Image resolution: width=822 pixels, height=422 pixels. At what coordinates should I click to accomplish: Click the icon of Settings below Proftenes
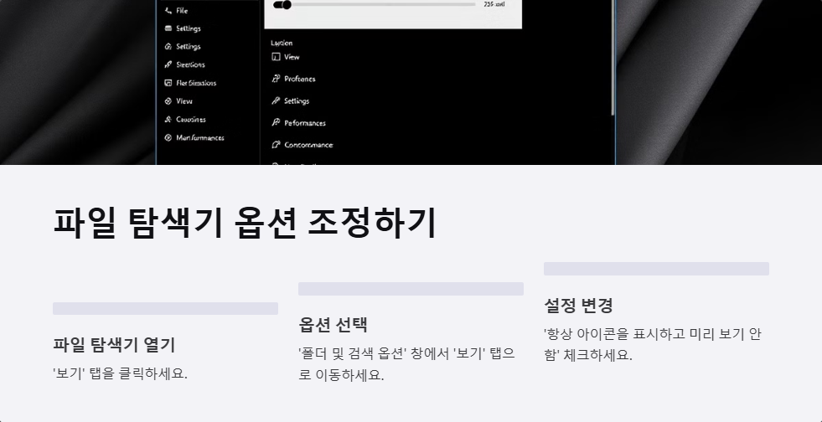click(x=276, y=101)
